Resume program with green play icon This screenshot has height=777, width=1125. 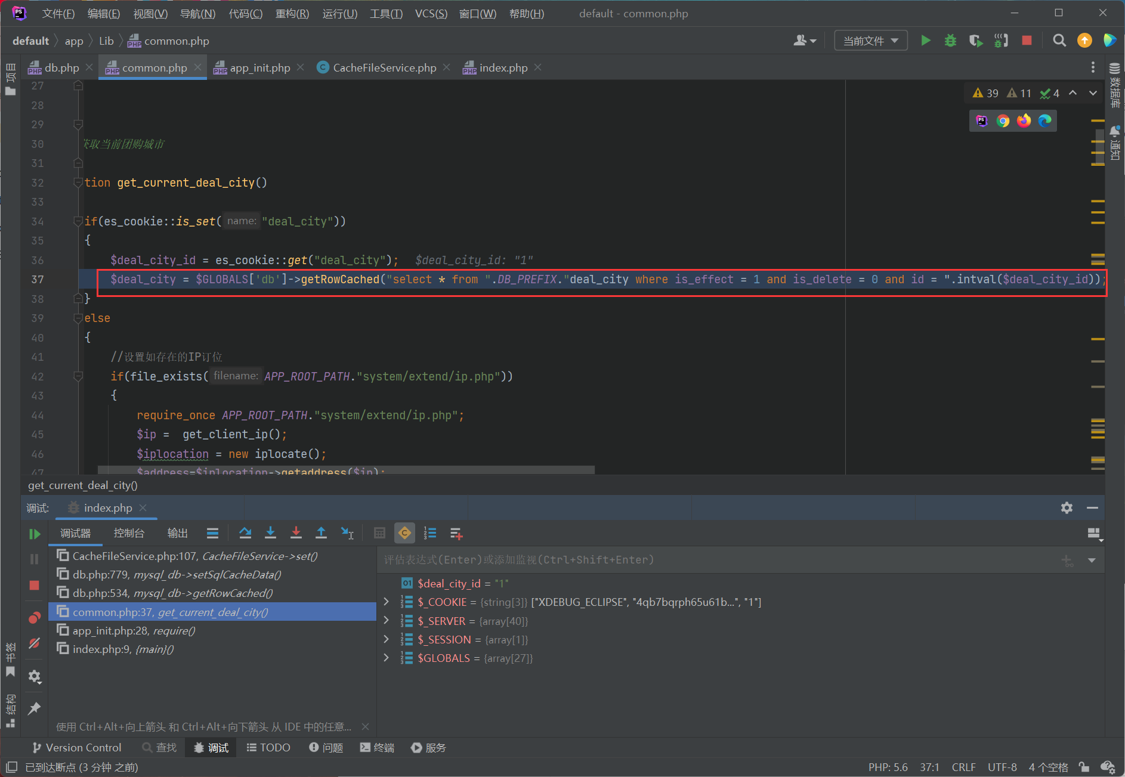coord(35,534)
